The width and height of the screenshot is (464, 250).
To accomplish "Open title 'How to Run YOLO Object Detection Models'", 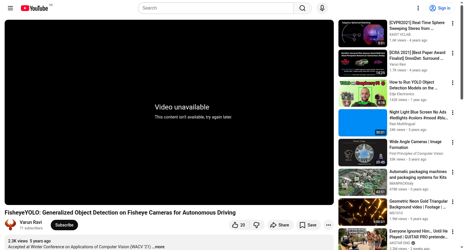I will point(414,85).
